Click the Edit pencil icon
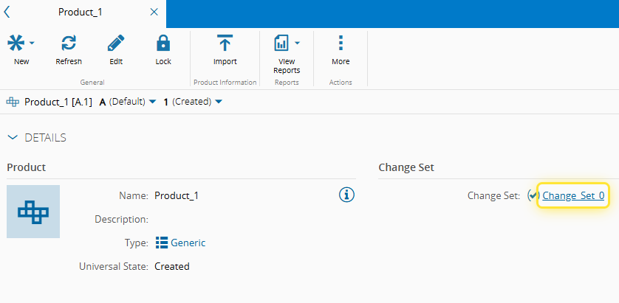 116,43
